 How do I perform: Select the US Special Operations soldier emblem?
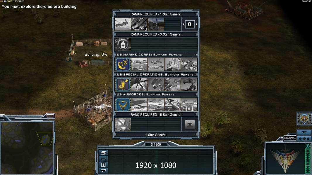click(x=123, y=84)
